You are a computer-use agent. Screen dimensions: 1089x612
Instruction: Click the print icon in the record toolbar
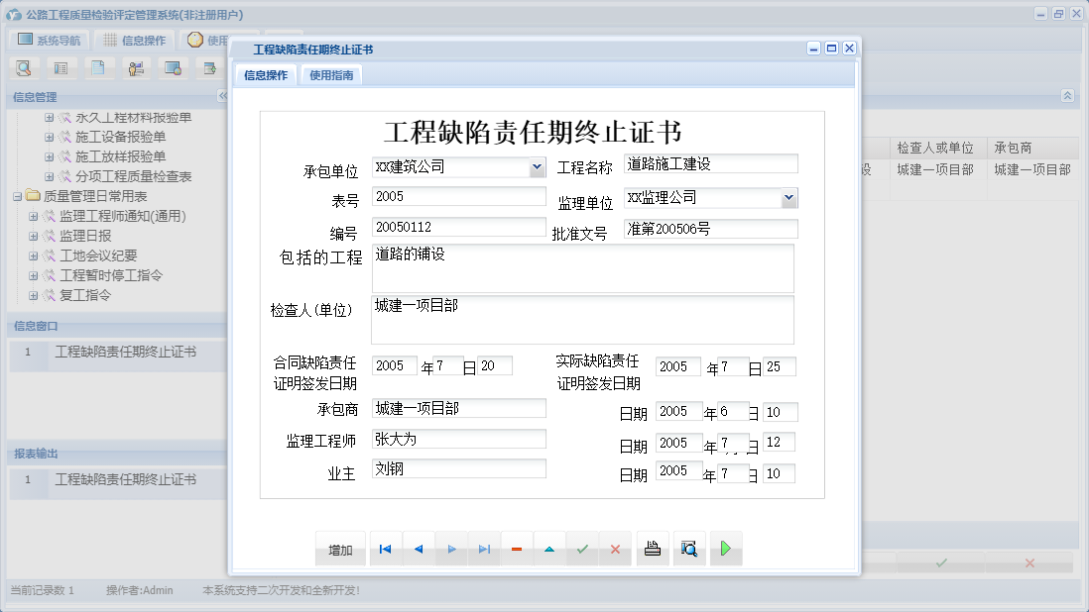click(652, 548)
